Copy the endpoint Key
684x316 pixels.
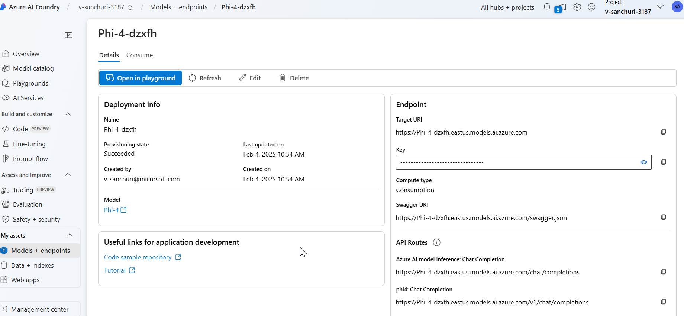click(x=664, y=162)
